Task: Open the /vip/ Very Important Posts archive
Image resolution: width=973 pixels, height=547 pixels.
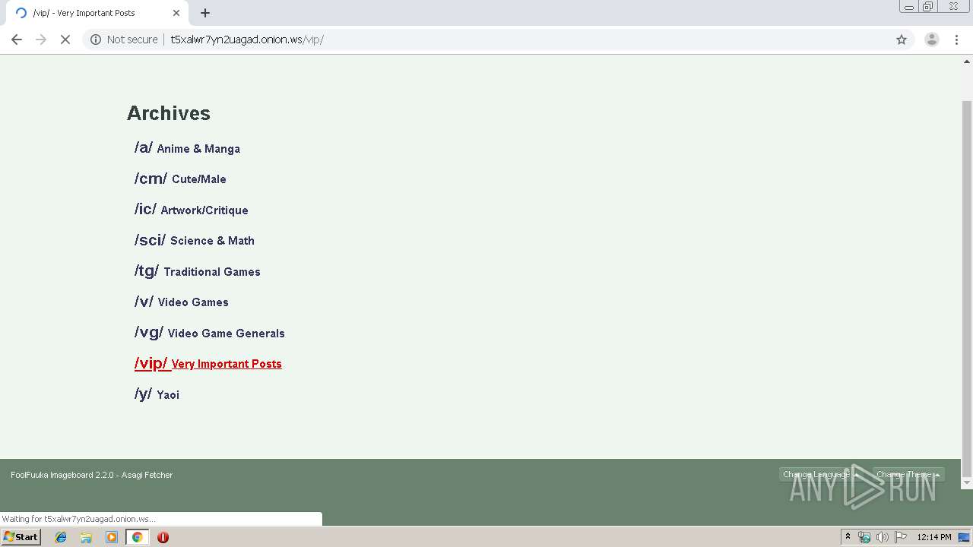Action: pyautogui.click(x=208, y=363)
